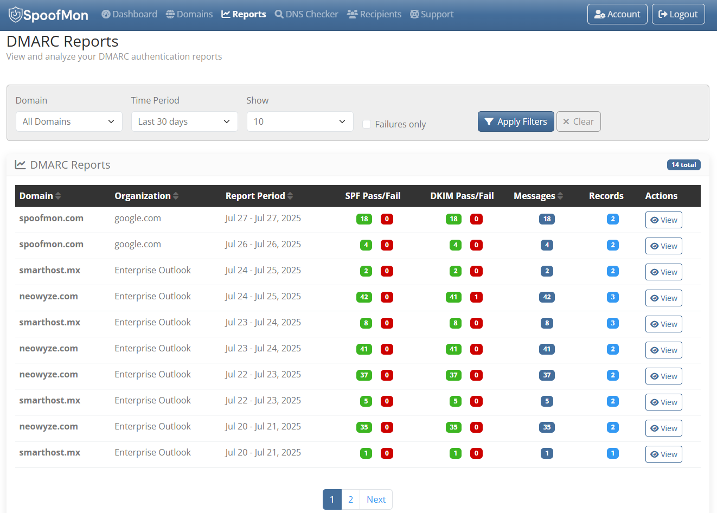The height and width of the screenshot is (513, 717).
Task: Select the Support icon in navbar
Action: point(414,14)
